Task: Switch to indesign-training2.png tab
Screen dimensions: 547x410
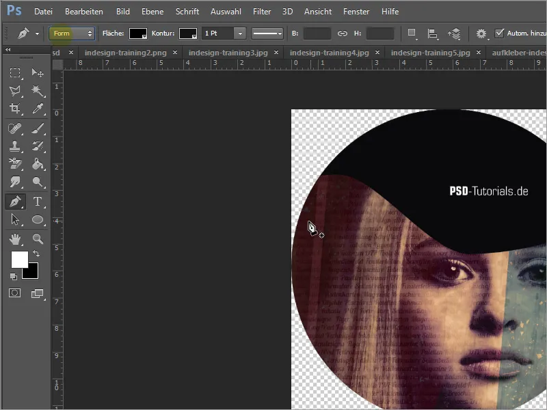Action: point(126,53)
